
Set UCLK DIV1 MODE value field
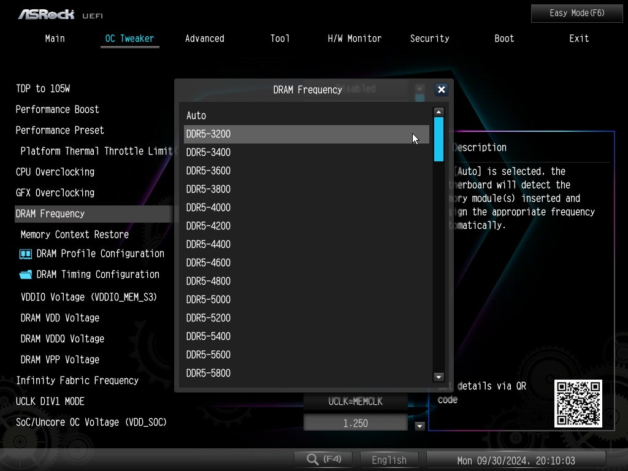pyautogui.click(x=355, y=402)
